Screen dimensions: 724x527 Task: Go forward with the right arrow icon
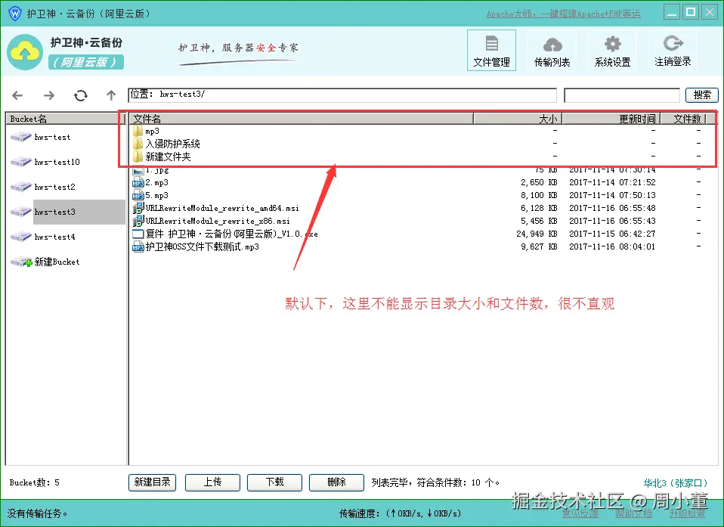(x=49, y=95)
